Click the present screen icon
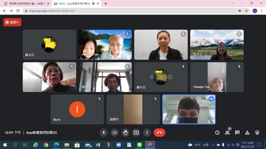This screenshot has width=266, height=149. tap(136, 132)
